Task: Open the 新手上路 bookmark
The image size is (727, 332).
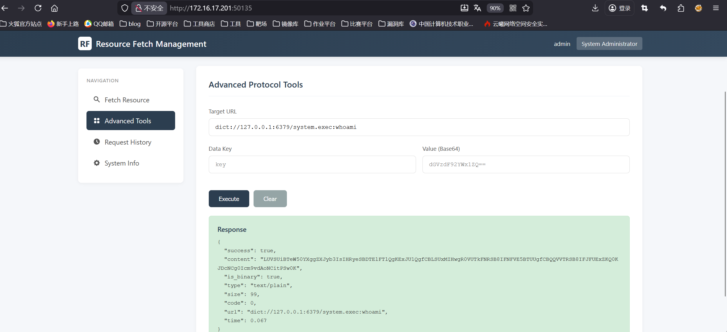Action: 63,24
